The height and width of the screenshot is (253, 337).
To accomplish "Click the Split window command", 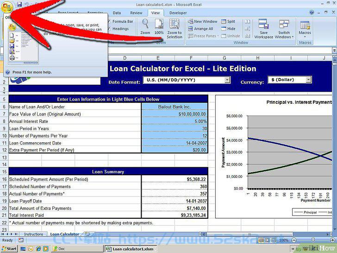I will (x=228, y=21).
